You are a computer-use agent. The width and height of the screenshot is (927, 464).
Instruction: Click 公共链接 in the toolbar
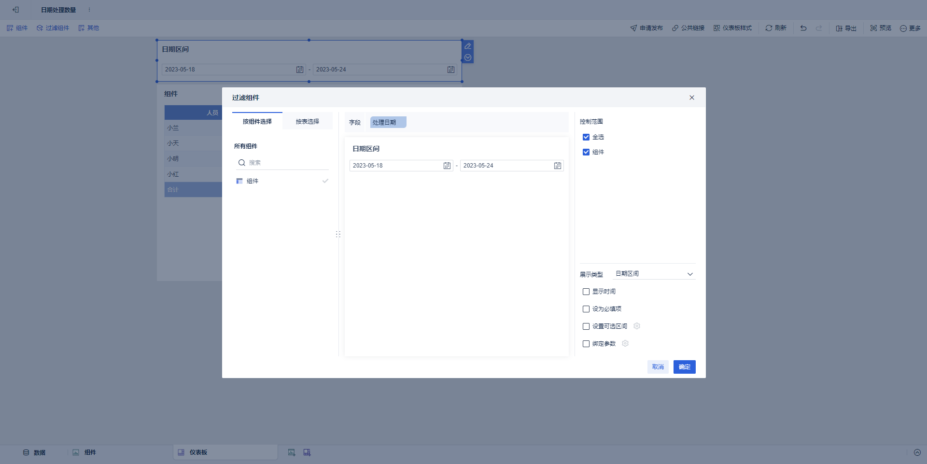pyautogui.click(x=688, y=28)
